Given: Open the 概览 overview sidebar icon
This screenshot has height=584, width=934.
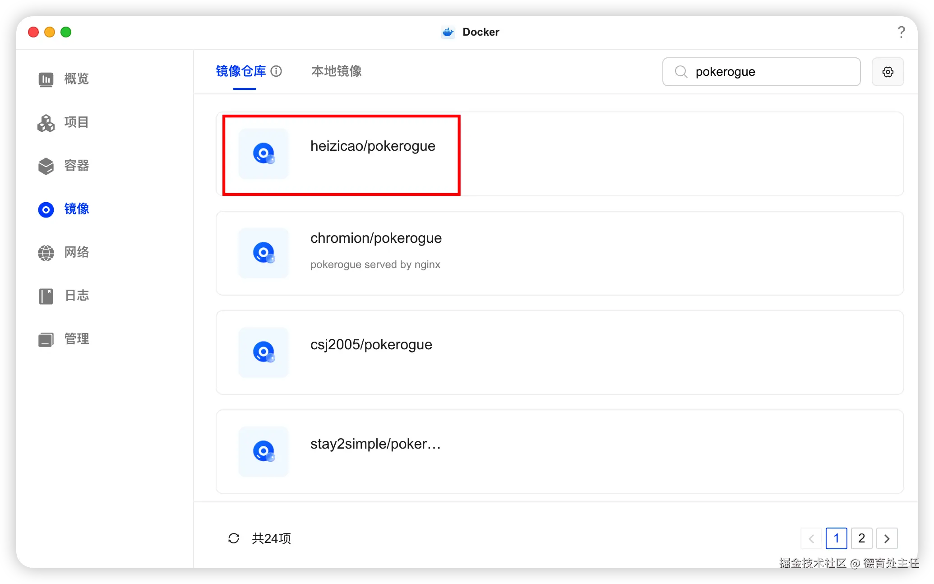Looking at the screenshot, I should click(x=46, y=79).
